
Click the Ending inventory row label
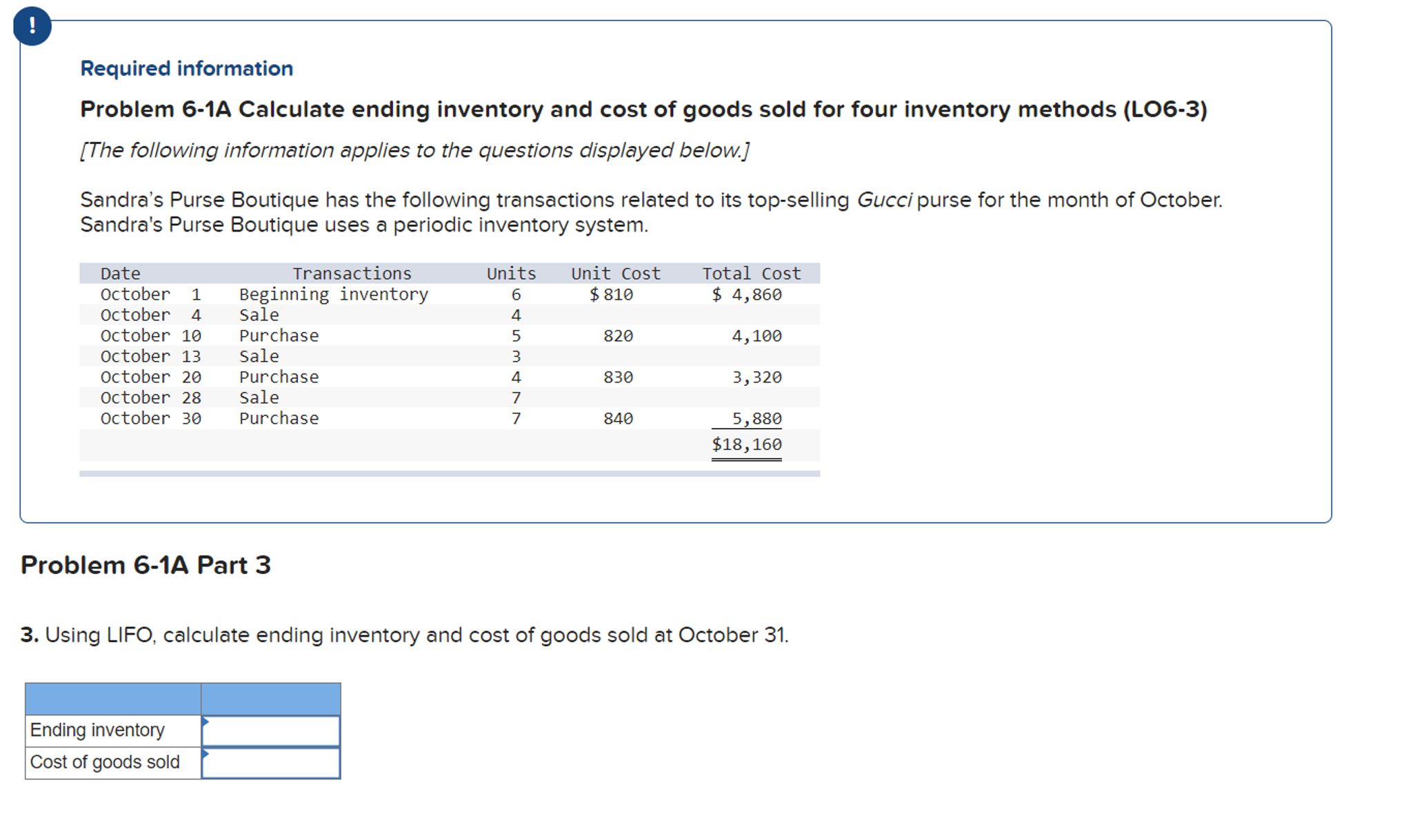(97, 730)
